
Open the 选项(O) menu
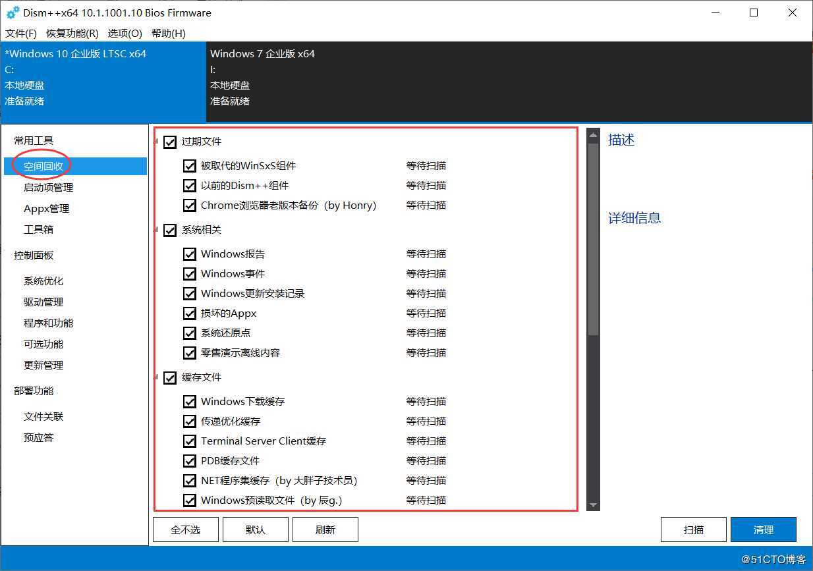coord(125,33)
